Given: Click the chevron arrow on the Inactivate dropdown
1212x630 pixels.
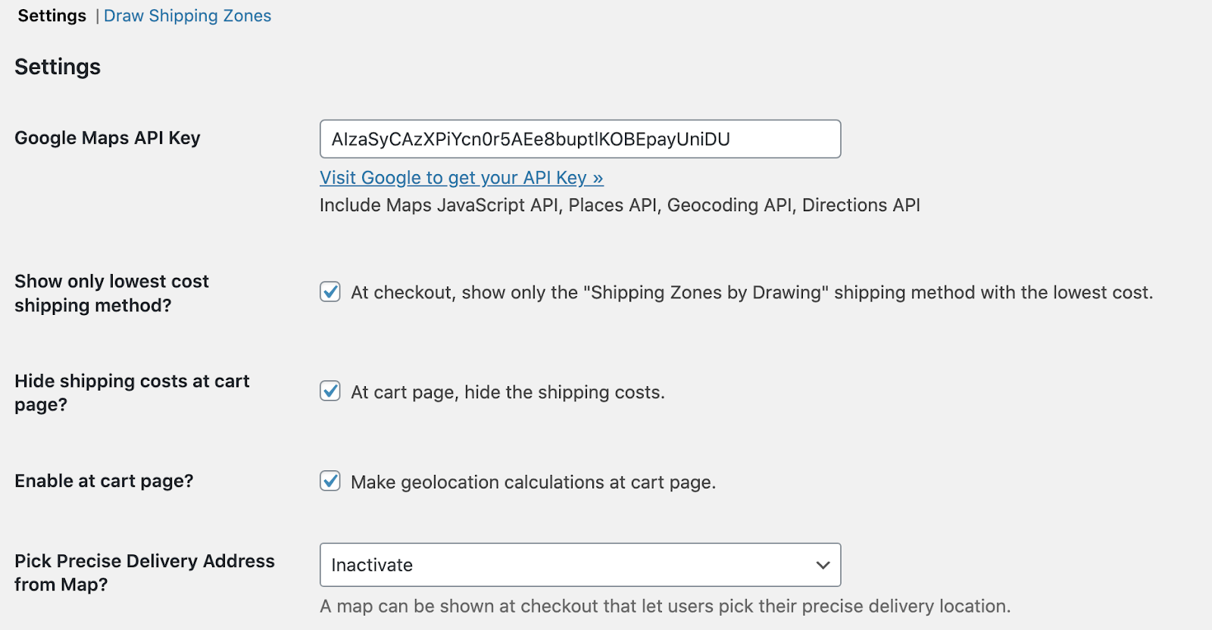Looking at the screenshot, I should click(823, 565).
